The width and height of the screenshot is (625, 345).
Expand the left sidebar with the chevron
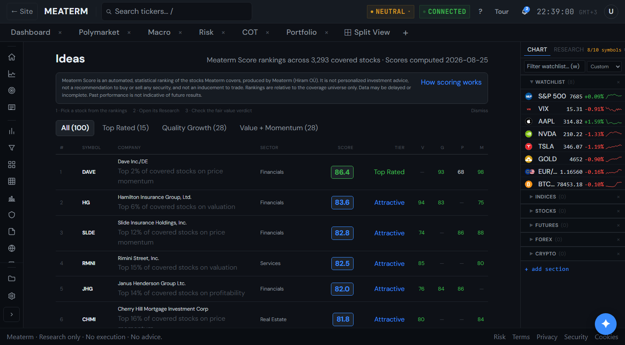pos(12,314)
